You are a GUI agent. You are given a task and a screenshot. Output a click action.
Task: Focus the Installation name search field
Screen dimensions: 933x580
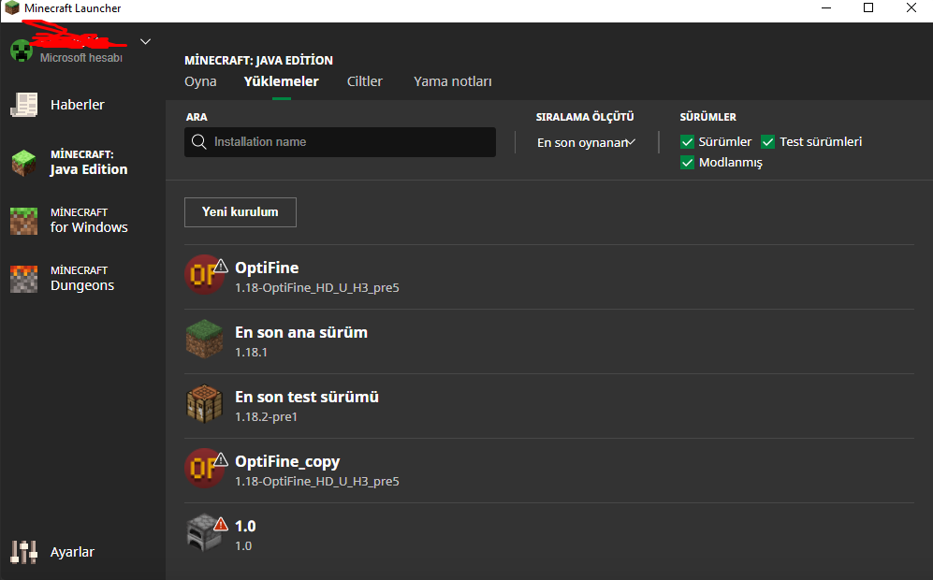point(340,142)
